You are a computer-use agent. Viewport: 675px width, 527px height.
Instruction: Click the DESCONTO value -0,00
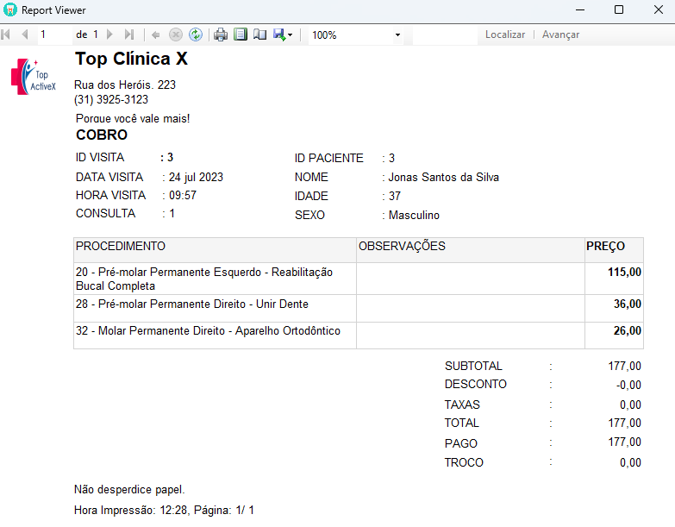click(628, 385)
